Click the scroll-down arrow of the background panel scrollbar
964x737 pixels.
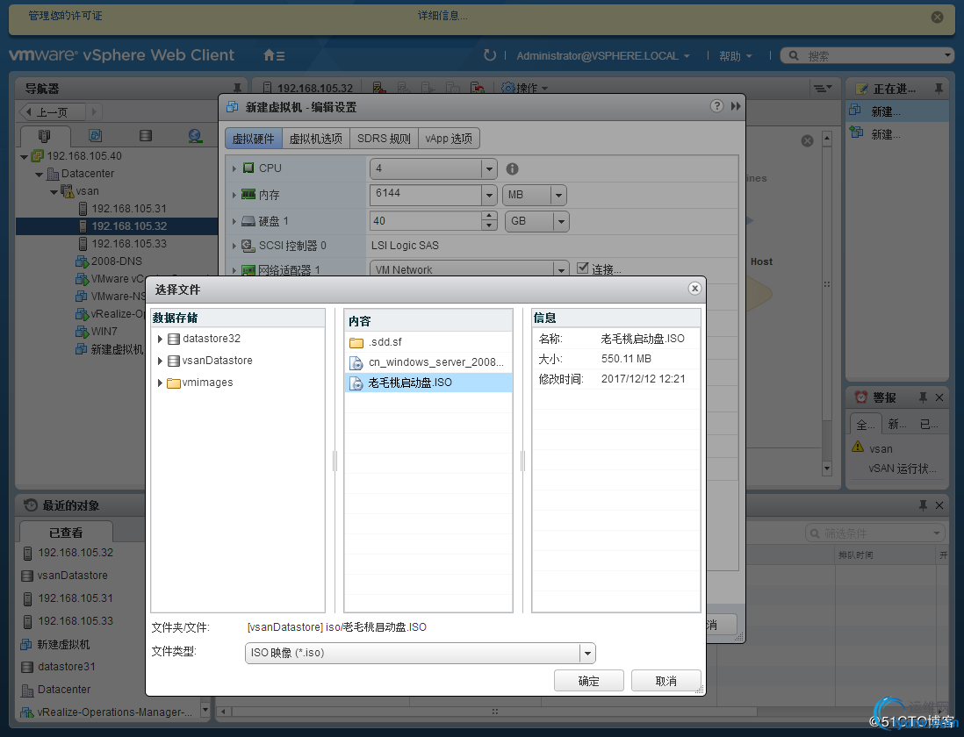tap(827, 469)
